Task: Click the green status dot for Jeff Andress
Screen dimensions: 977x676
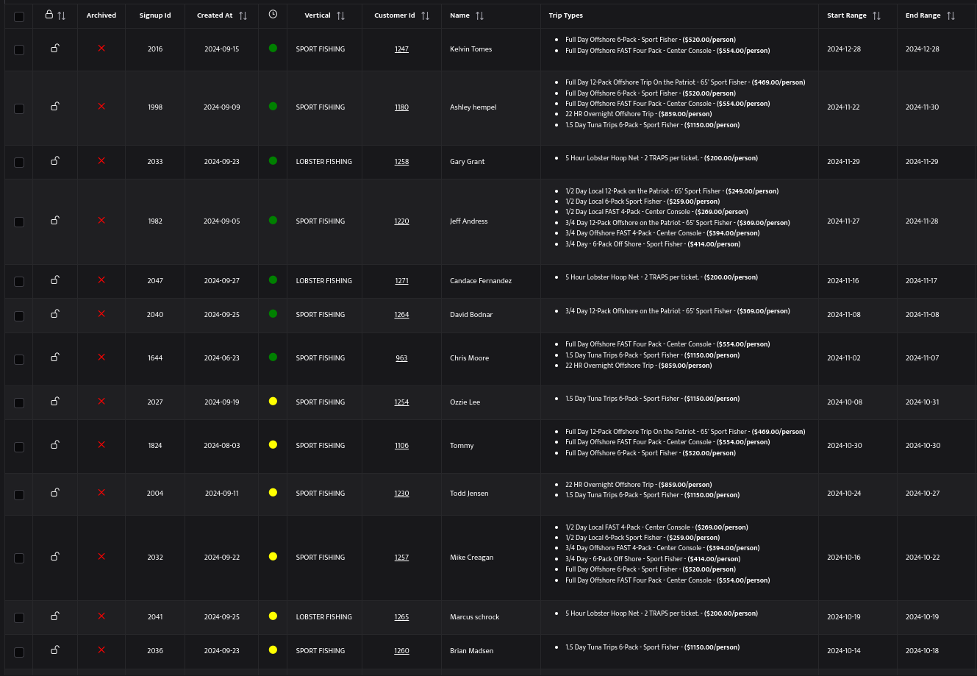Action: 273,220
